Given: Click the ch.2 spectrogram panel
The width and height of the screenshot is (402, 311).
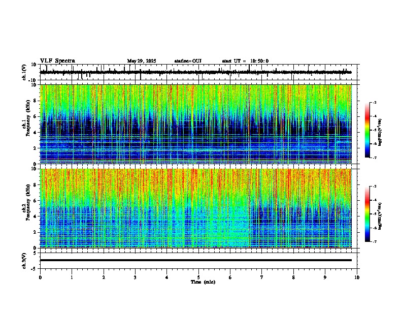Looking at the screenshot, I should point(195,208).
